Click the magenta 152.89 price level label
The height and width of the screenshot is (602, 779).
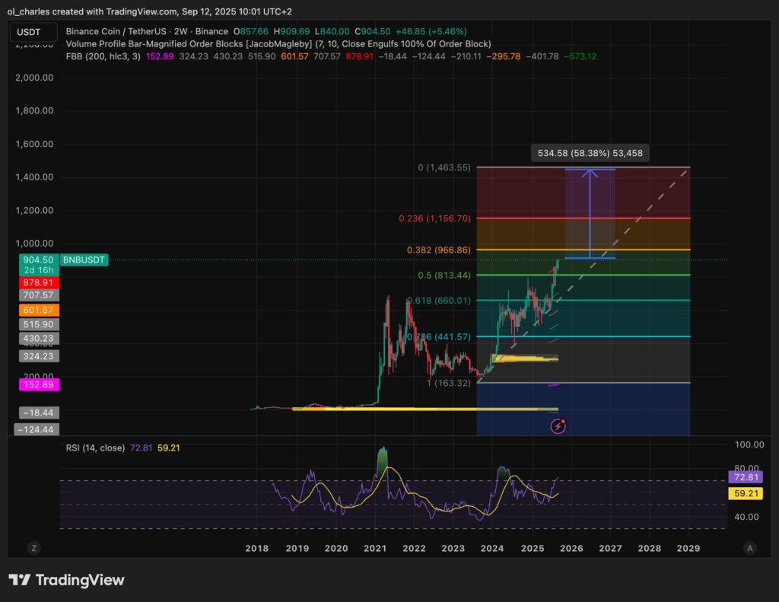point(38,384)
